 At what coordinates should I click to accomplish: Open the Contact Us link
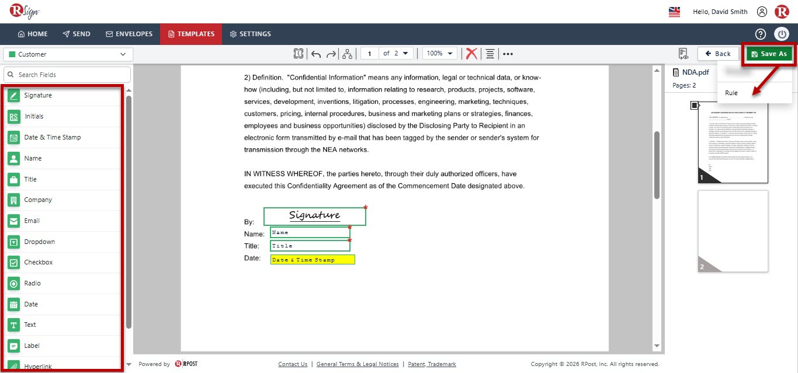(x=293, y=364)
